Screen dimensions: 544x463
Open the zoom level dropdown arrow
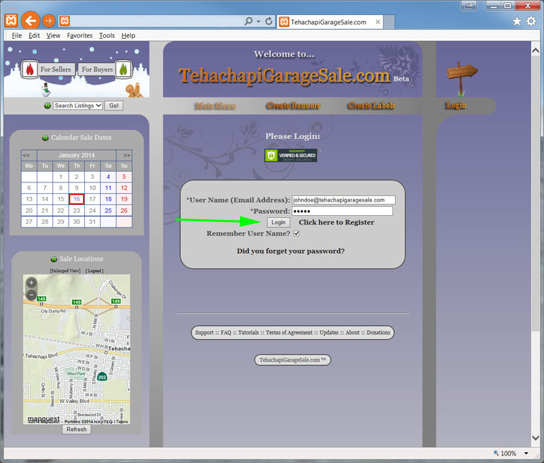click(526, 453)
